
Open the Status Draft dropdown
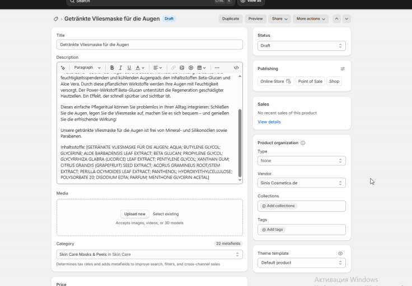(302, 46)
